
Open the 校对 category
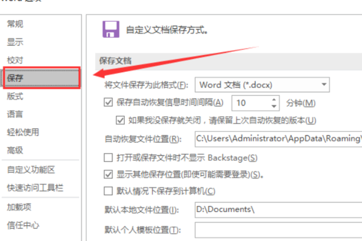(15, 60)
